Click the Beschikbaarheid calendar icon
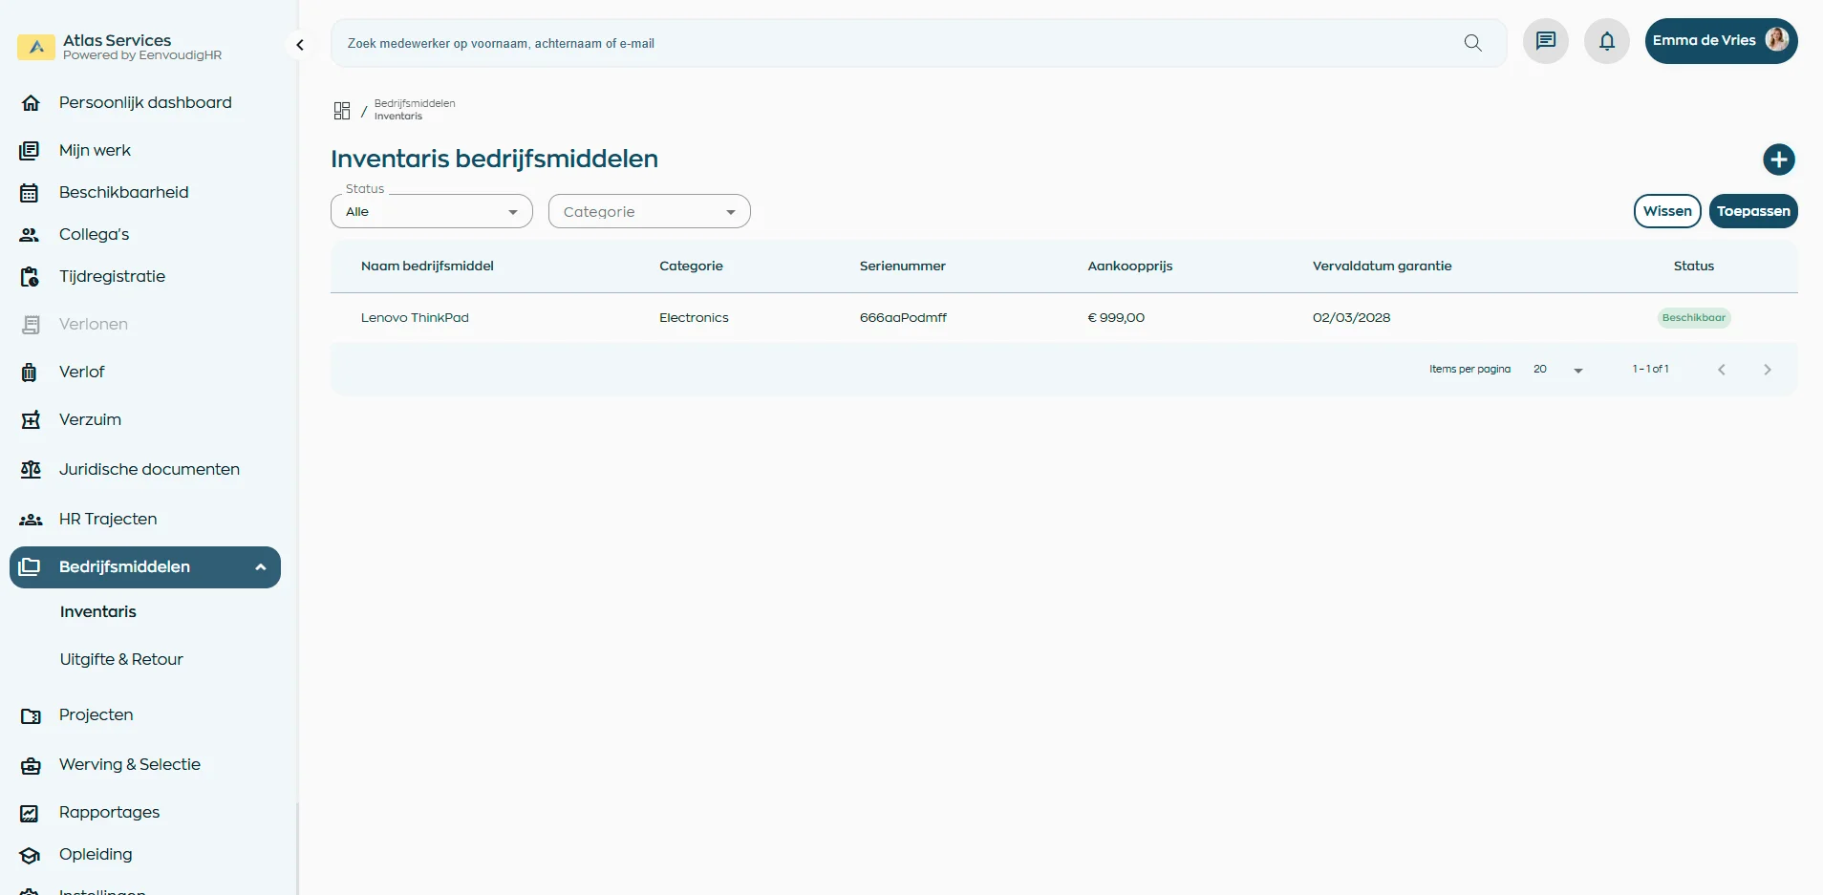Image resolution: width=1823 pixels, height=895 pixels. tap(30, 193)
